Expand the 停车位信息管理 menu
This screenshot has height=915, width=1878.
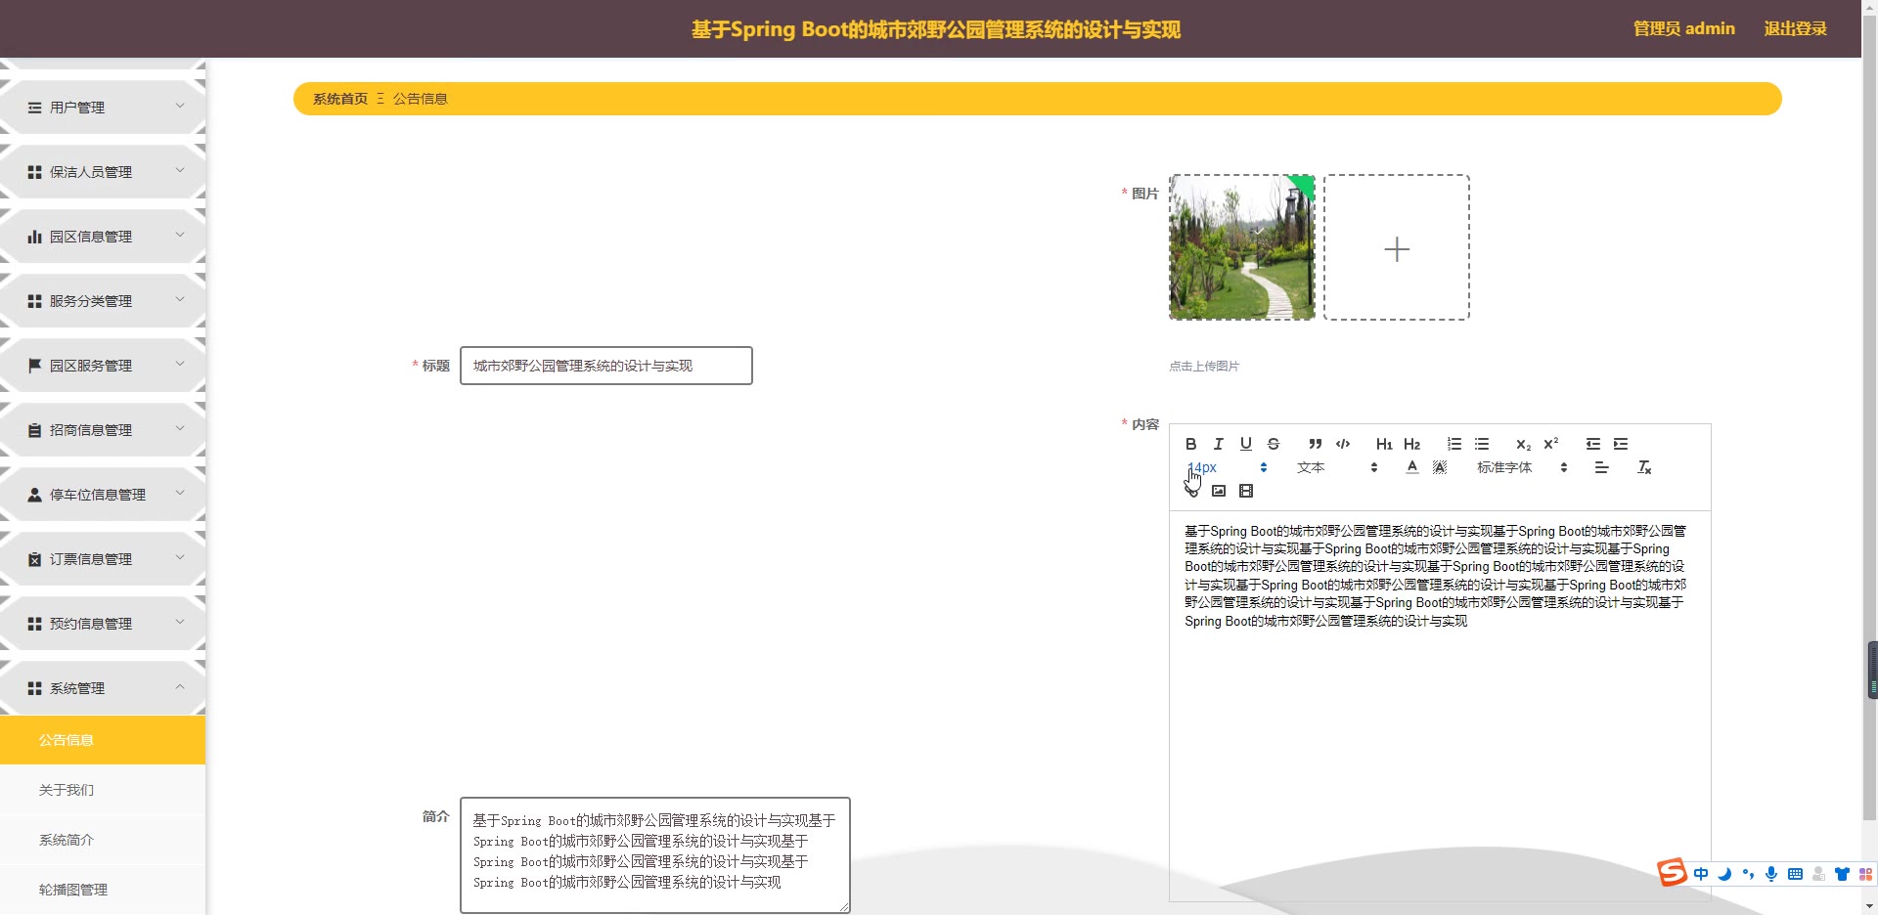click(103, 495)
